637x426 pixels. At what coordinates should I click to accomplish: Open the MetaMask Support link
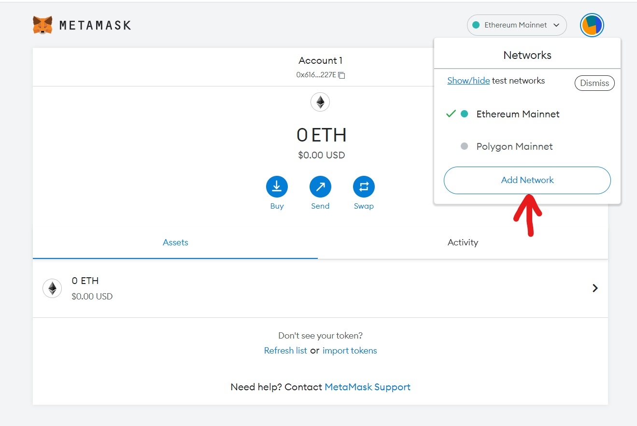(x=368, y=387)
